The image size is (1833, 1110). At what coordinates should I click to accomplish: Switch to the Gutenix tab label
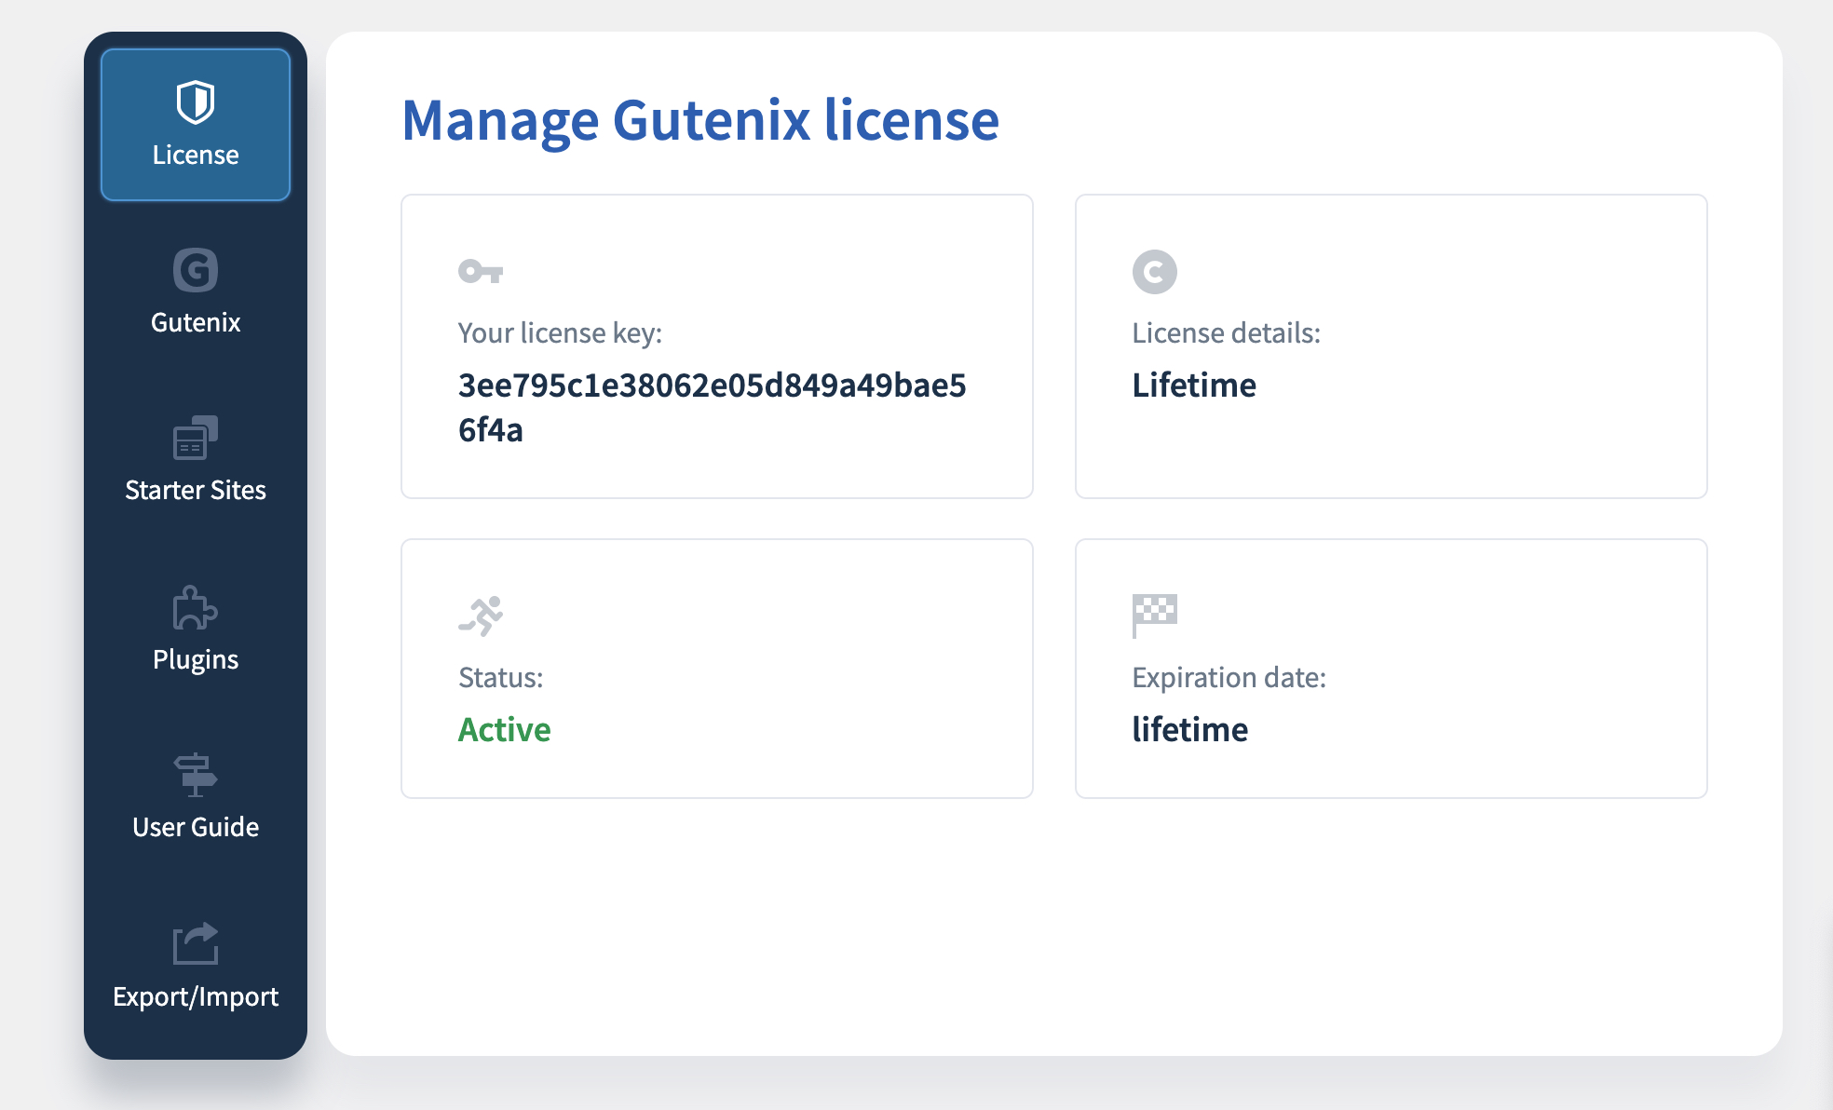point(196,322)
